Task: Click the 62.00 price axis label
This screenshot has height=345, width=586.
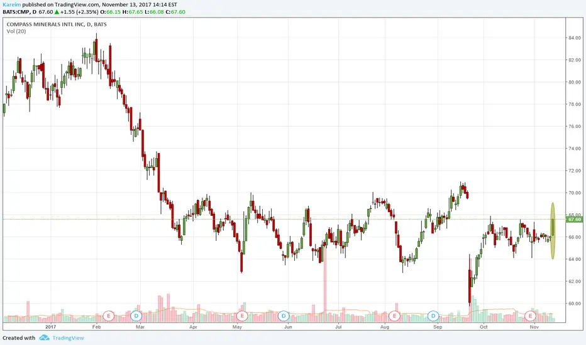Action: [x=575, y=282]
